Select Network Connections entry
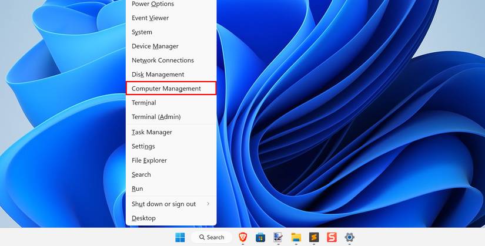This screenshot has width=485, height=246. [x=171, y=60]
